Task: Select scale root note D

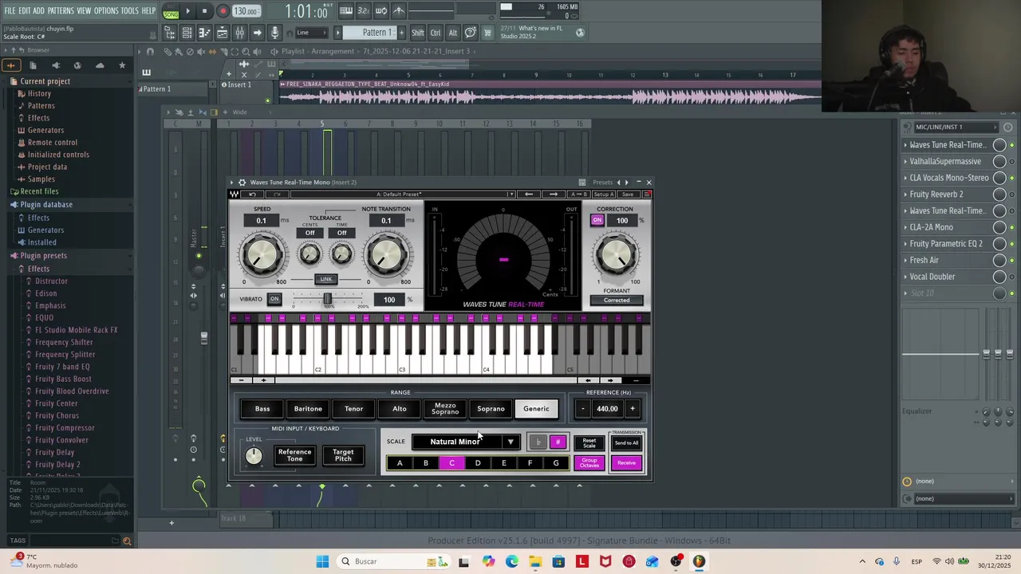Action: (x=478, y=463)
